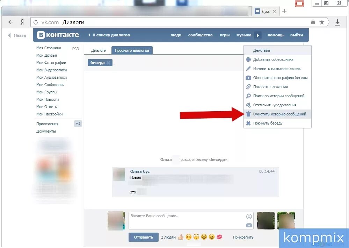Open люди in the header
The height and width of the screenshot is (248, 349).
(x=176, y=35)
